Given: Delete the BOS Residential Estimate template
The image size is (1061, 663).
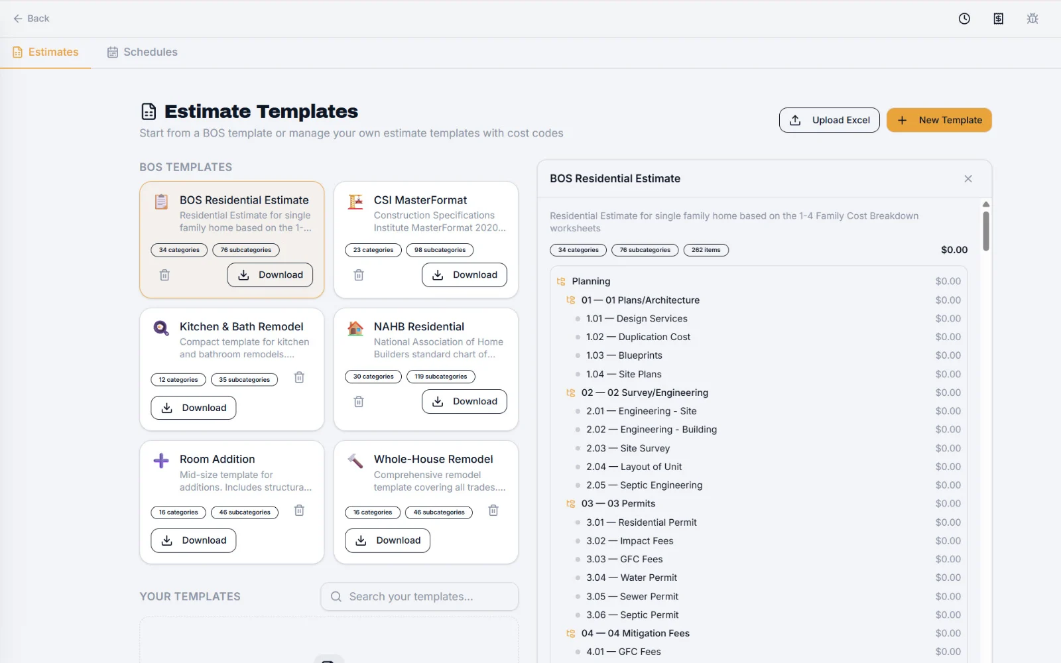Looking at the screenshot, I should [164, 274].
